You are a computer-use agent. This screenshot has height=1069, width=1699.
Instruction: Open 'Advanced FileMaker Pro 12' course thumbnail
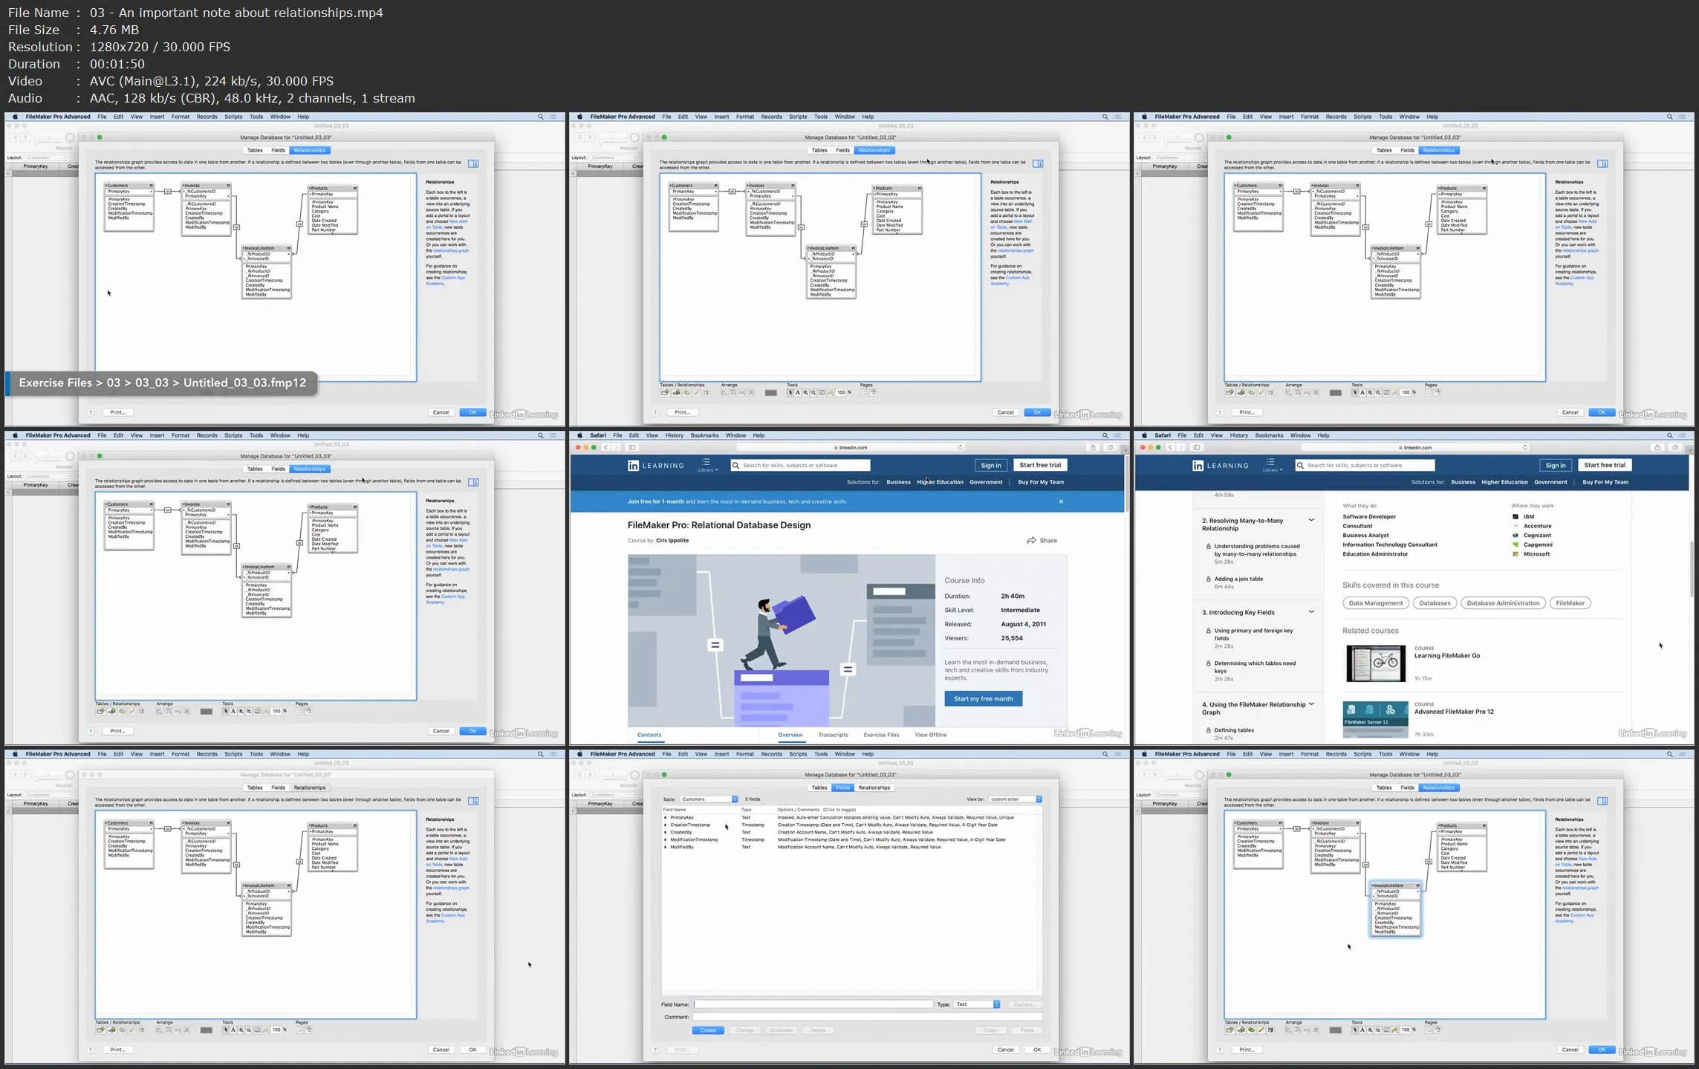coord(1375,720)
